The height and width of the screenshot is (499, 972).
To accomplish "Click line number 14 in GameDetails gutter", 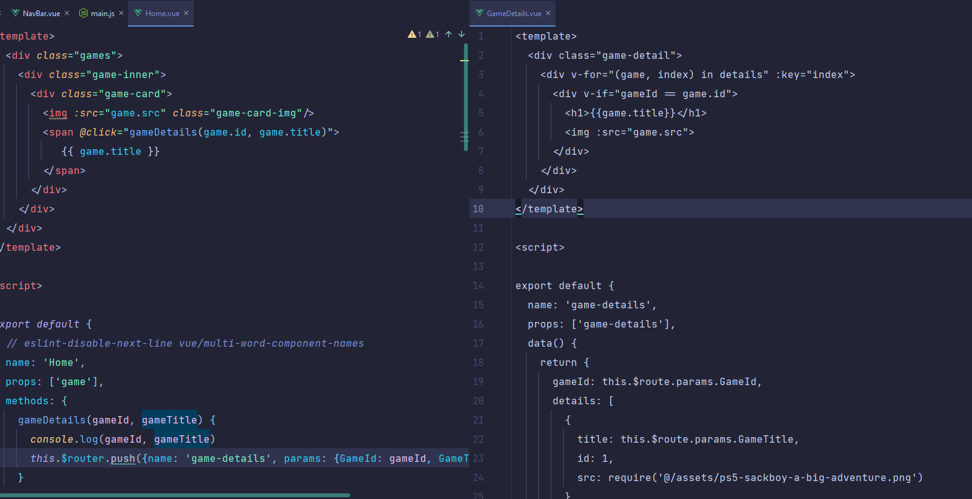I will 478,286.
